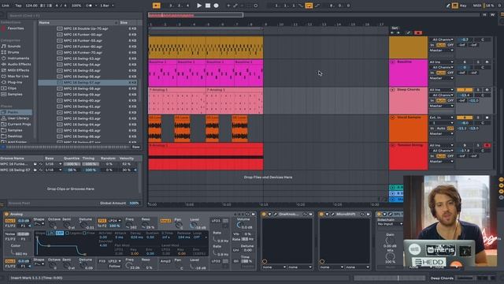Deactivate Vocal Sample track activator 8
The width and height of the screenshot is (504, 284).
point(465,118)
